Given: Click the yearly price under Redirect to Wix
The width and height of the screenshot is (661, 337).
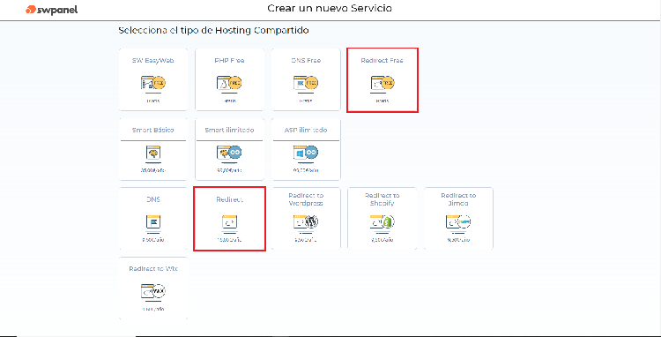Looking at the screenshot, I should click(153, 309).
